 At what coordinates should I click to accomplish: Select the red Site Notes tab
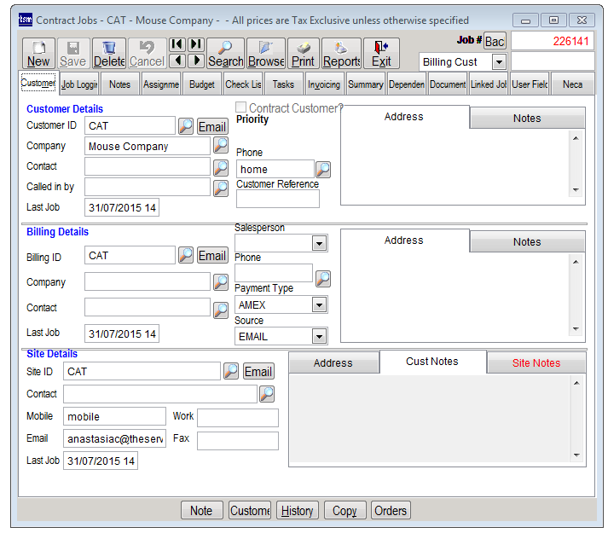coord(536,363)
